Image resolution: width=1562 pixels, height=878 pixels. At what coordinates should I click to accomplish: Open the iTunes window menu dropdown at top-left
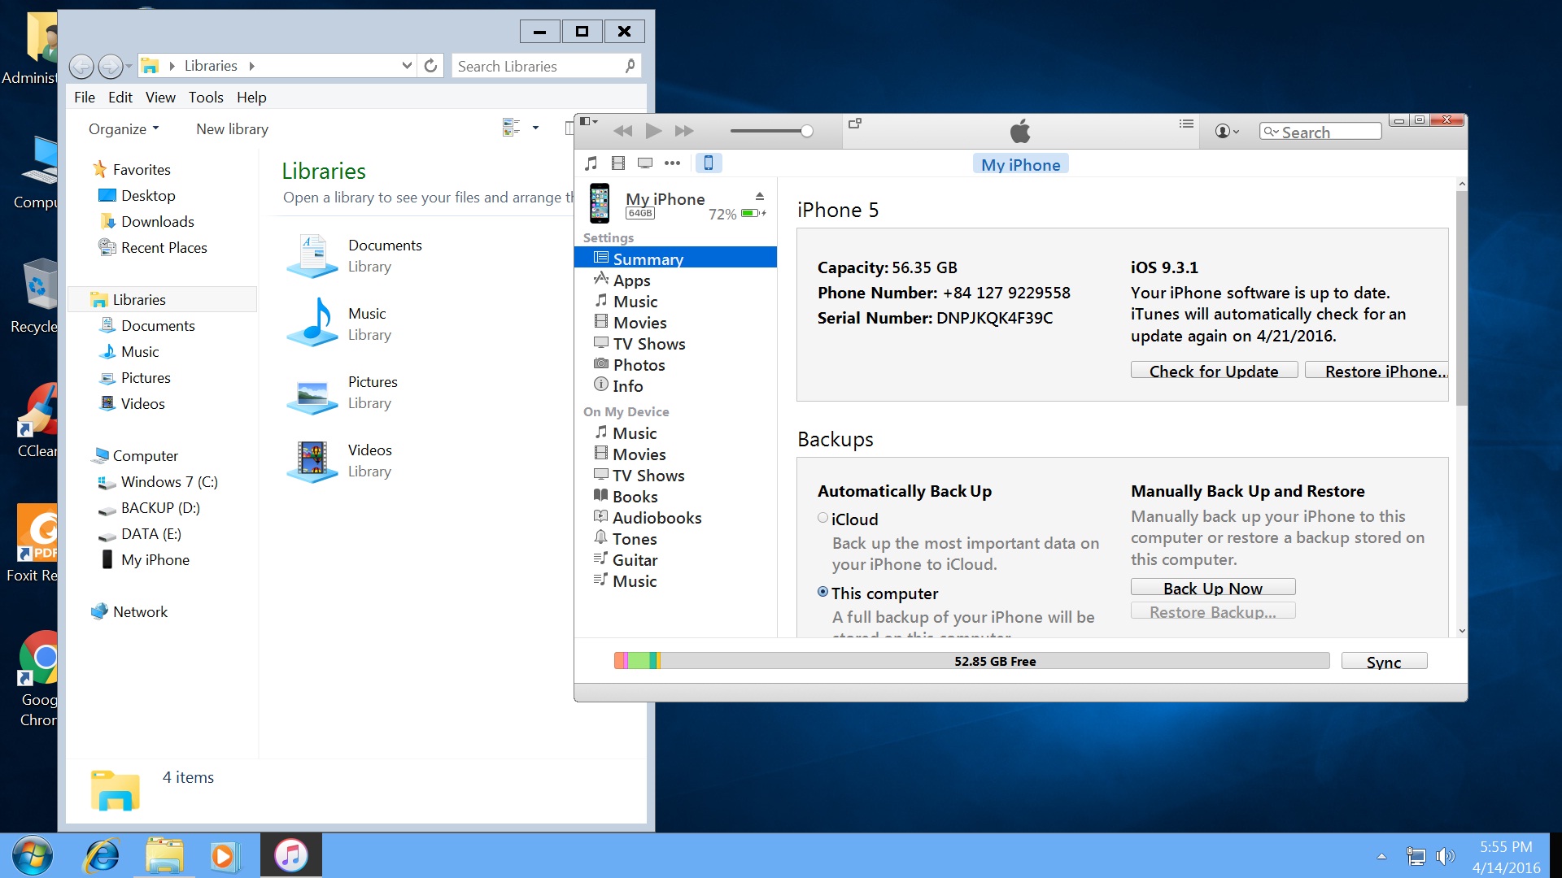point(589,122)
